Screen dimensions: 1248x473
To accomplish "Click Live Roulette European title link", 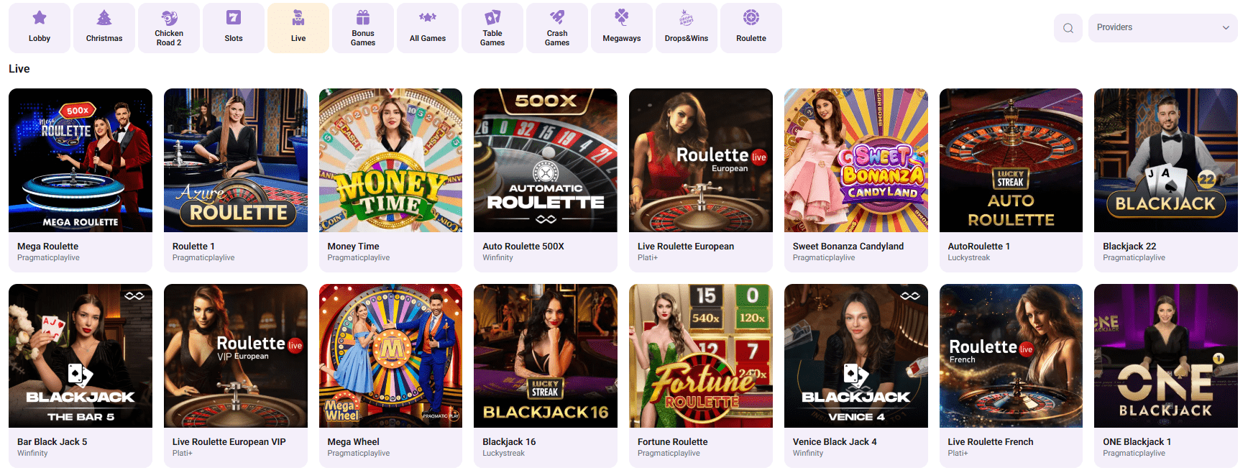I will pyautogui.click(x=686, y=247).
